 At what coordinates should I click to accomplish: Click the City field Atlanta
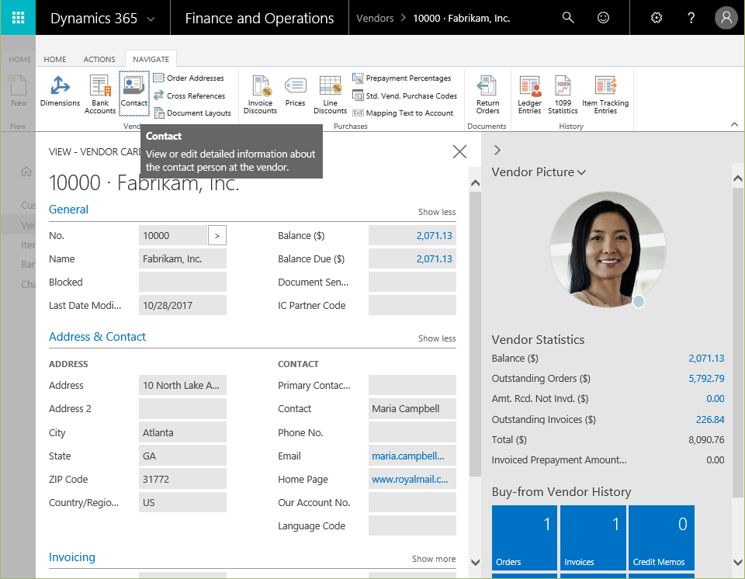[182, 432]
